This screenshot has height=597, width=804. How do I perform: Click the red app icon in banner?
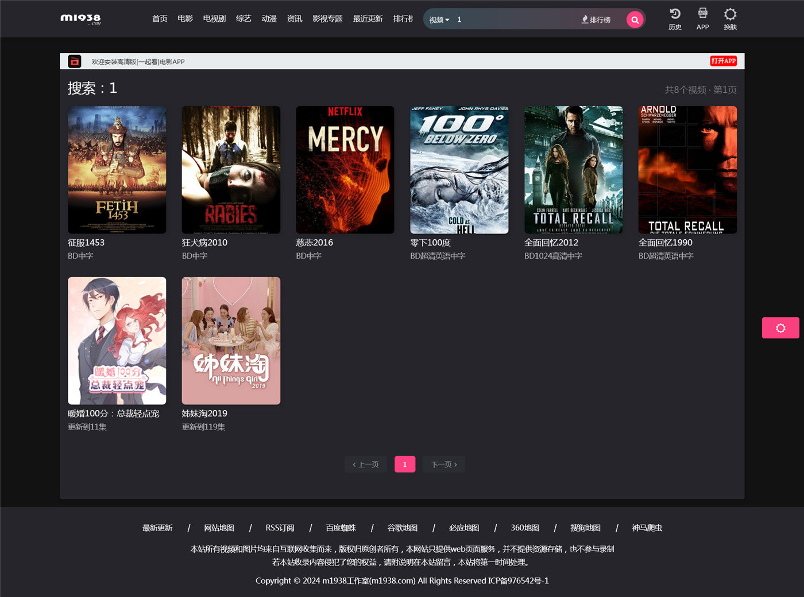pos(75,61)
